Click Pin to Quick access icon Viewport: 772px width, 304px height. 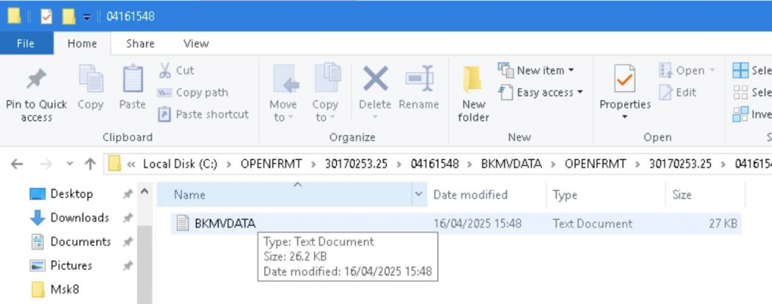pos(35,81)
